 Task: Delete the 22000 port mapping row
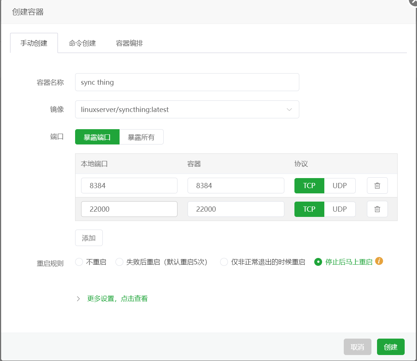pyautogui.click(x=377, y=209)
